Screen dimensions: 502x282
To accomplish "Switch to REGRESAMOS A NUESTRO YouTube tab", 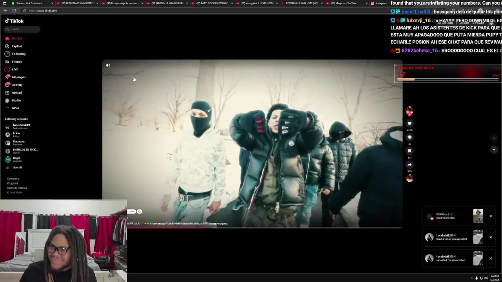I will [x=78, y=3].
